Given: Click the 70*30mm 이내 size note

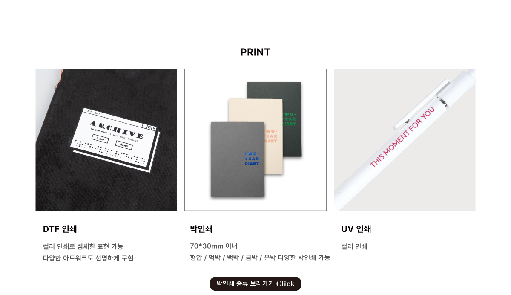Looking at the screenshot, I should (214, 246).
